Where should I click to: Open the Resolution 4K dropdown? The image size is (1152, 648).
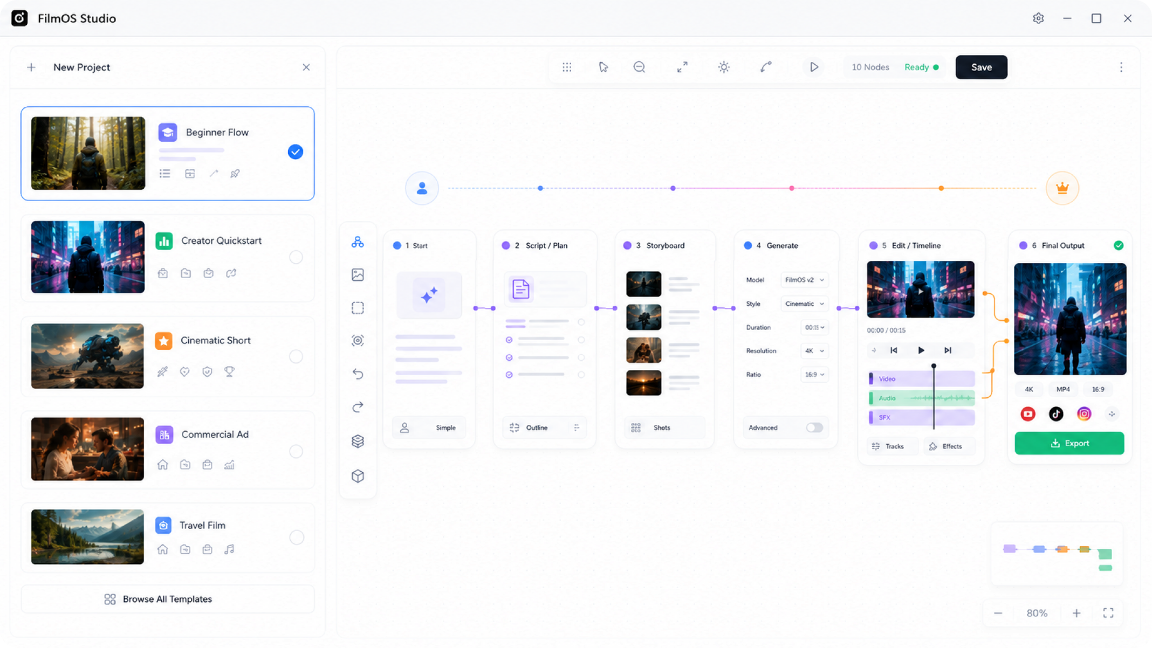point(814,350)
